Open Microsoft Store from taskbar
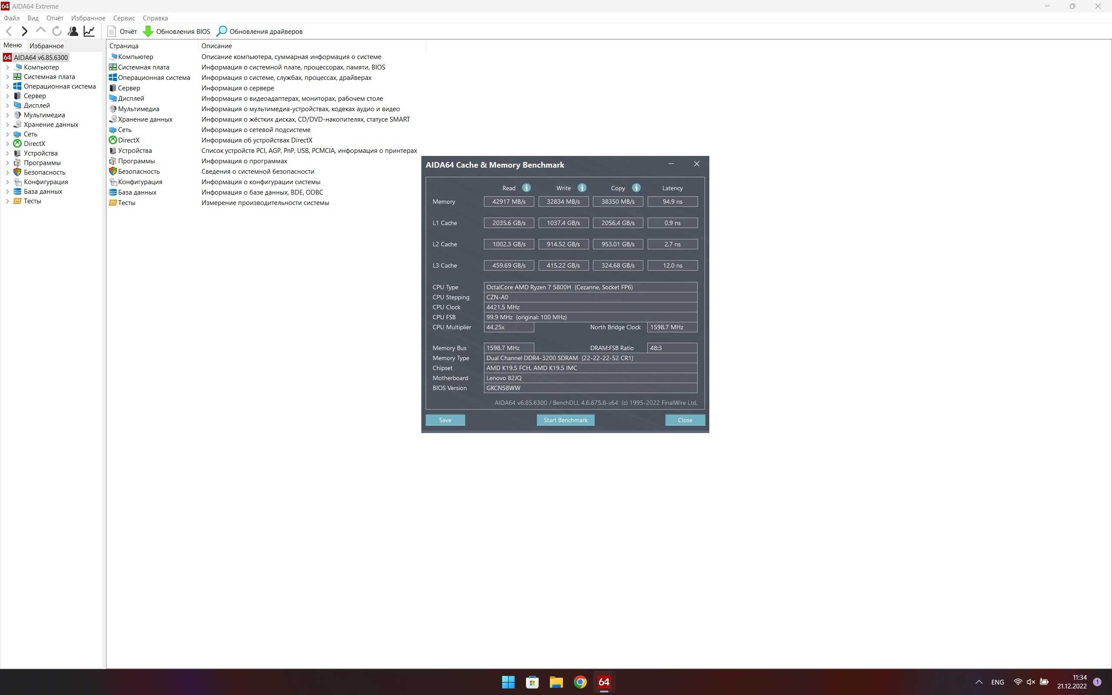 coord(532,682)
